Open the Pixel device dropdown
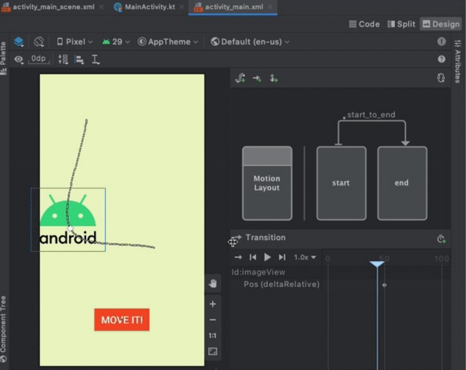 [74, 41]
